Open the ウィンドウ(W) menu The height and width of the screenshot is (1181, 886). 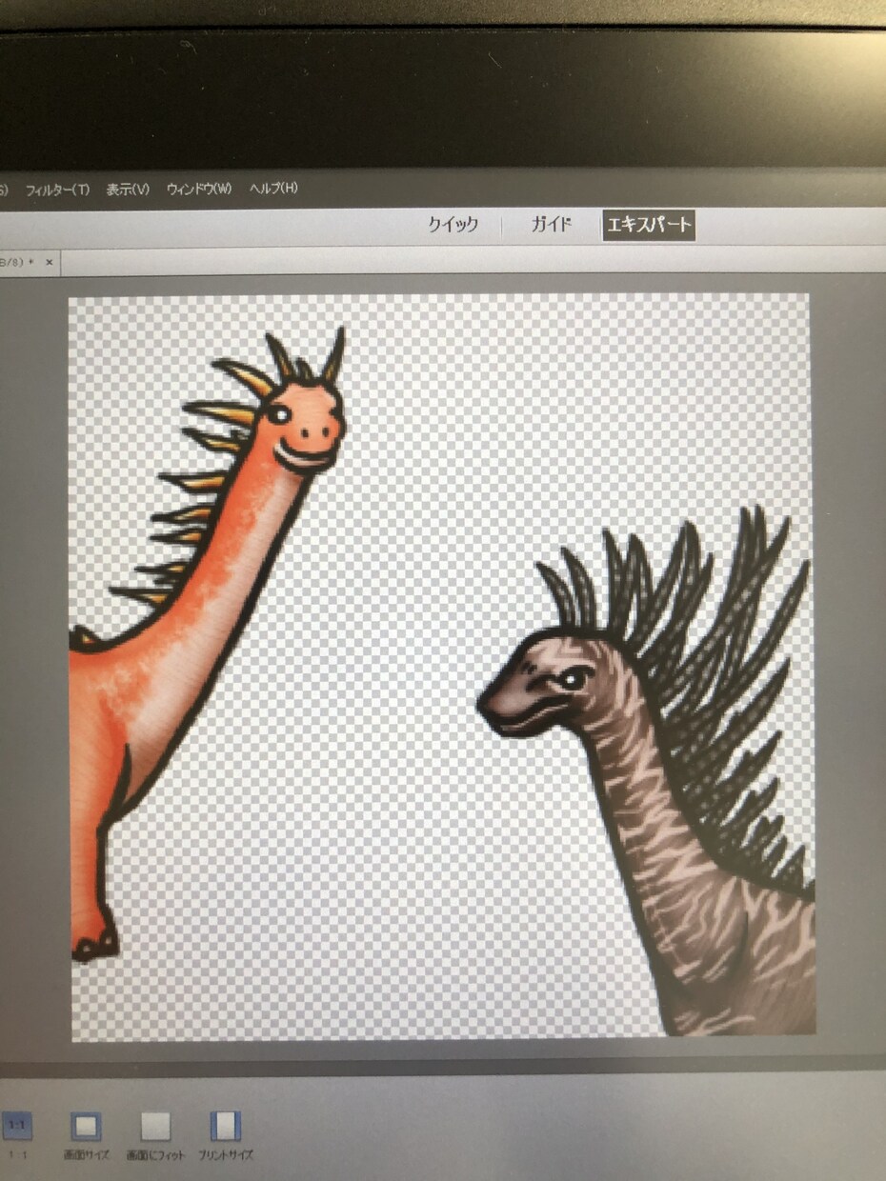(198, 189)
